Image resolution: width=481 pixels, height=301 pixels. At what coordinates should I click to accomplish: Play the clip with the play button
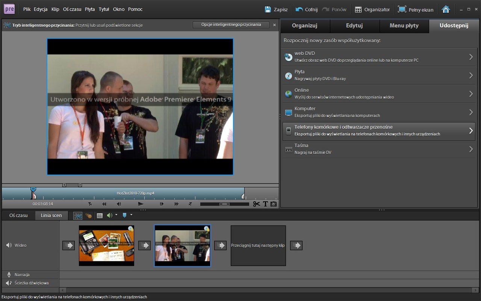[x=141, y=204]
